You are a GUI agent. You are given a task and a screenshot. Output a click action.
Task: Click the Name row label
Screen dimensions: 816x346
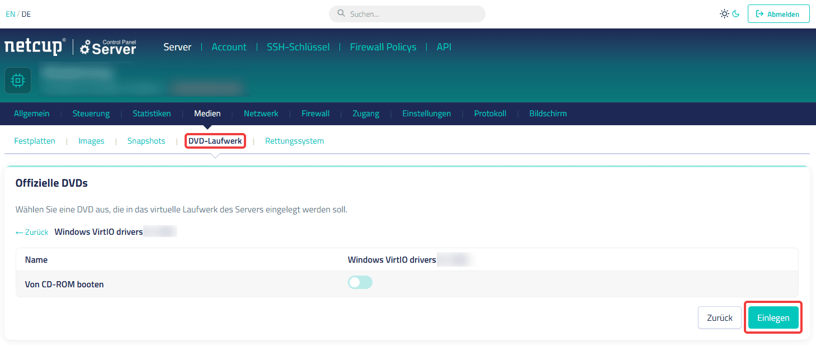pos(36,259)
